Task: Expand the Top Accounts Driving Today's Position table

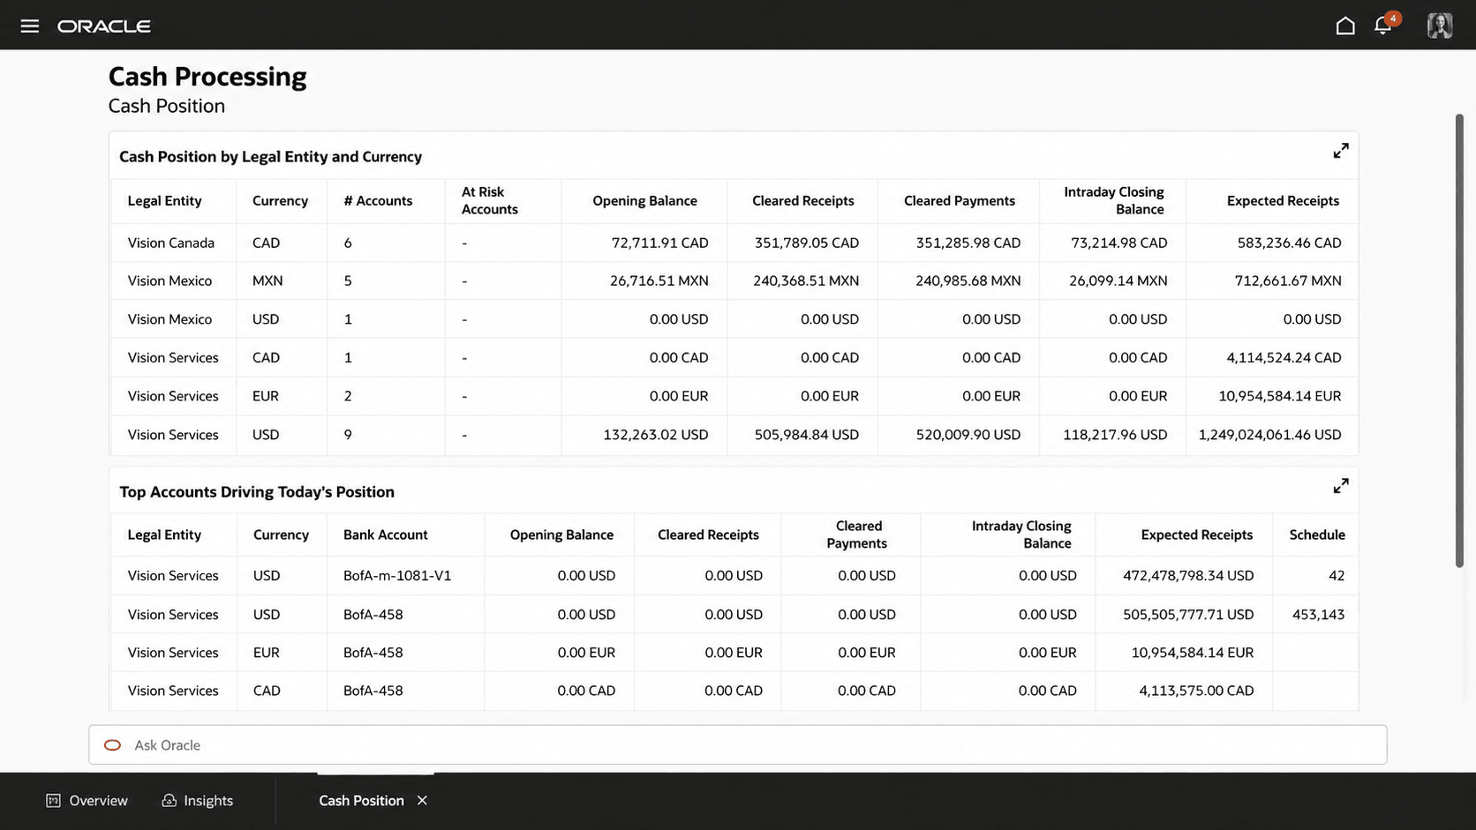Action: coord(1341,486)
